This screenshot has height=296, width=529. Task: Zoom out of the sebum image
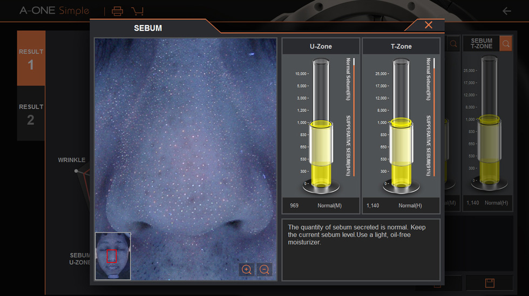pyautogui.click(x=264, y=270)
